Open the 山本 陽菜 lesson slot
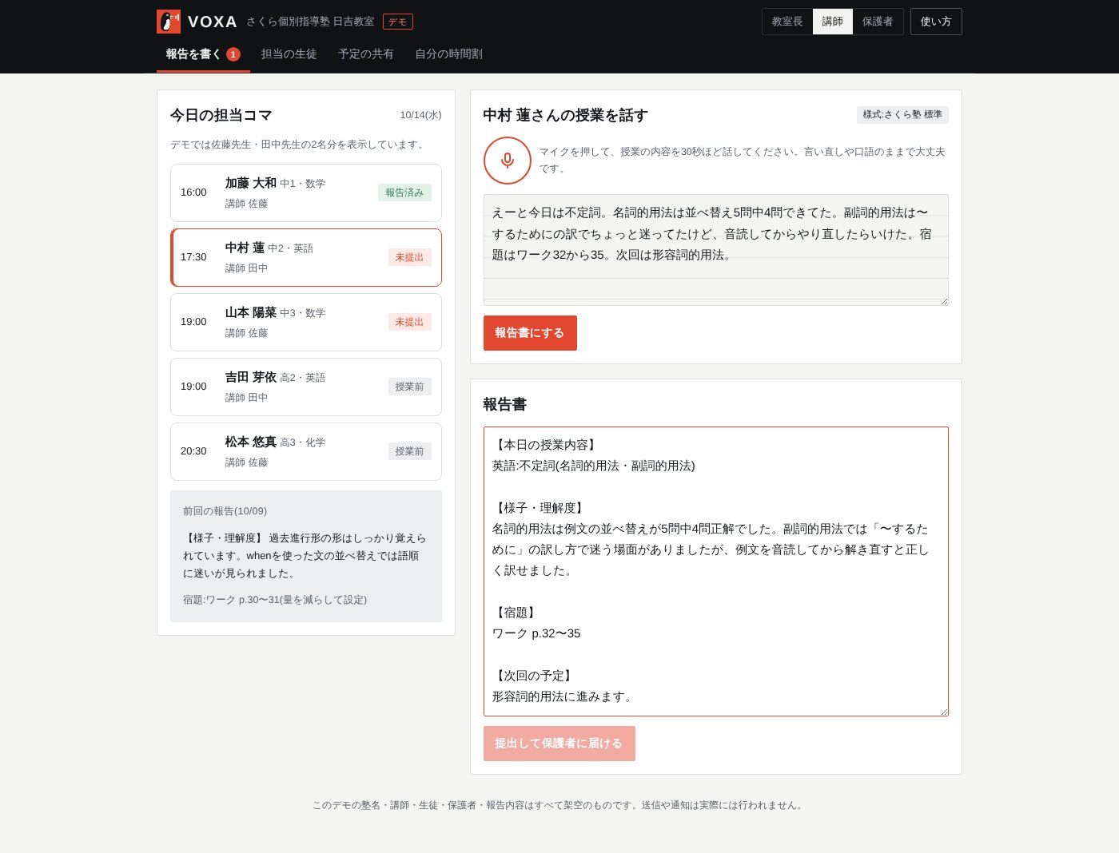1119x853 pixels. 306,322
